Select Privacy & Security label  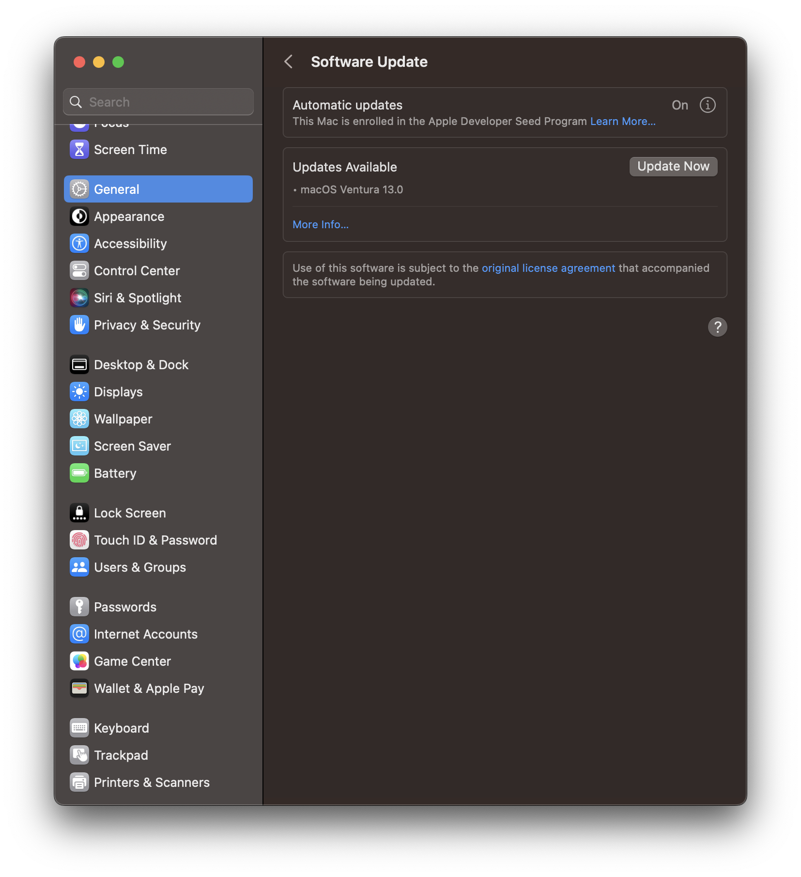point(147,325)
